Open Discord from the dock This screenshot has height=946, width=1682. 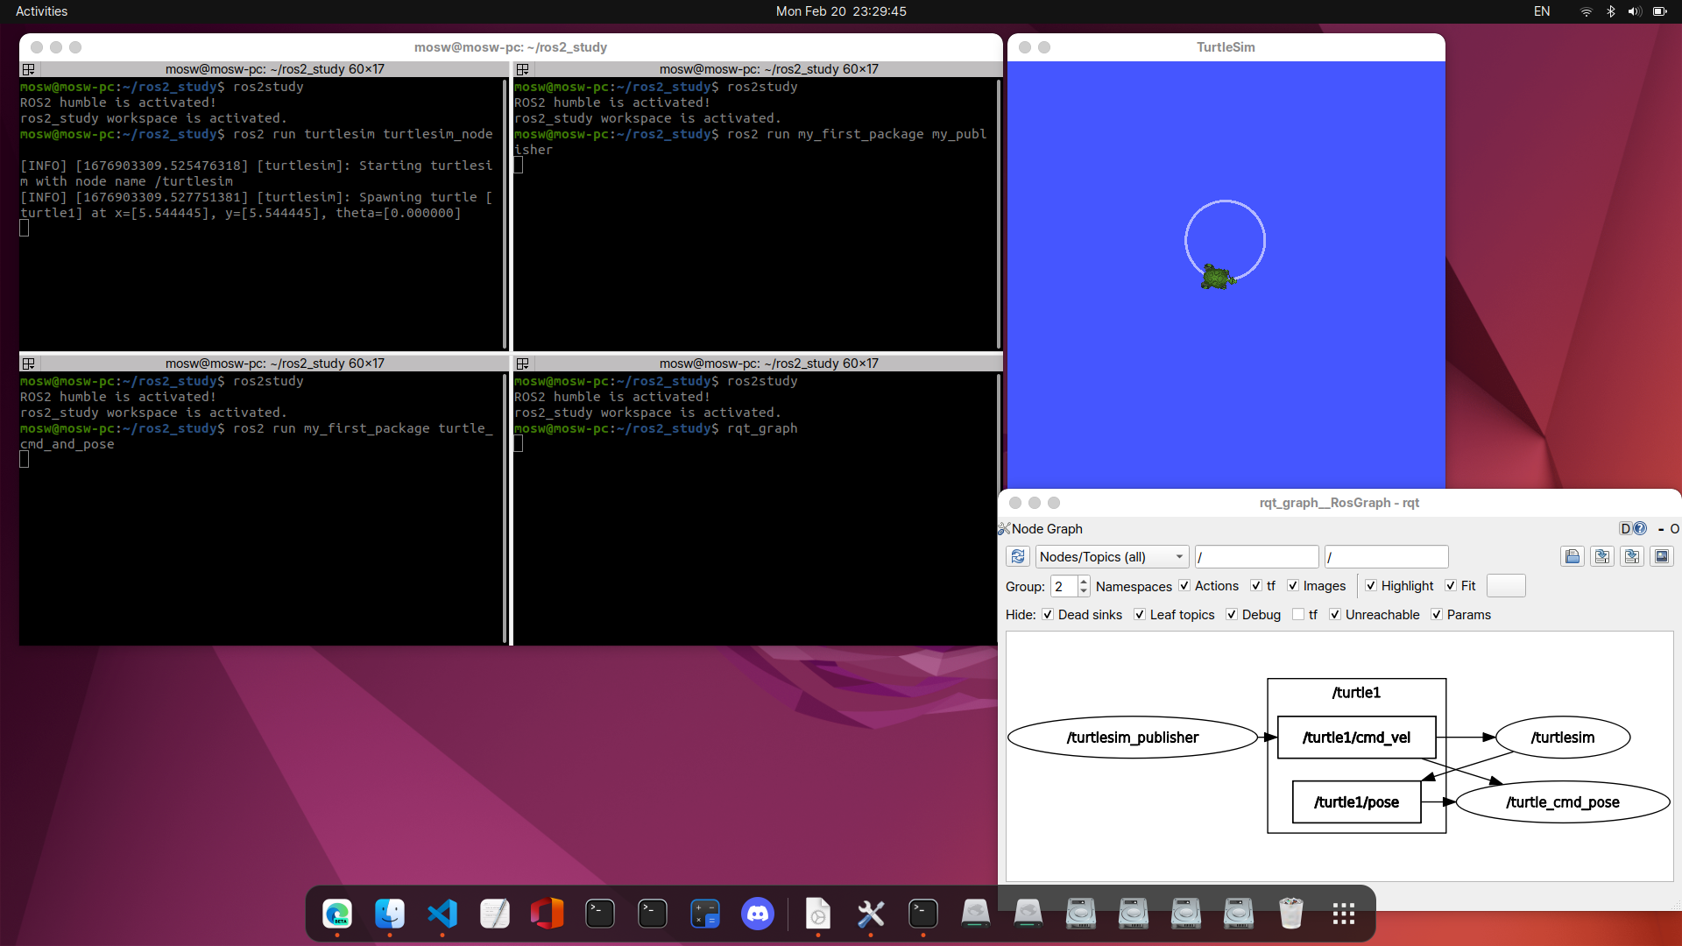click(757, 914)
